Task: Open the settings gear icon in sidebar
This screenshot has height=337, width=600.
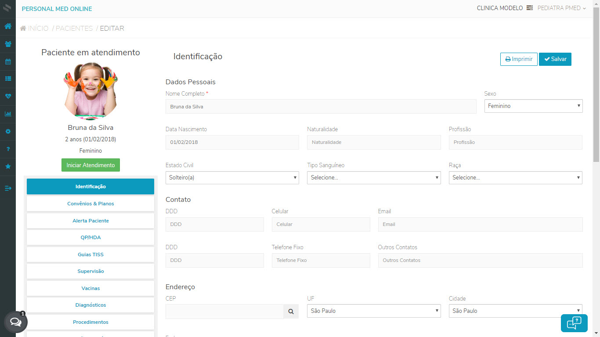Action: point(8,132)
